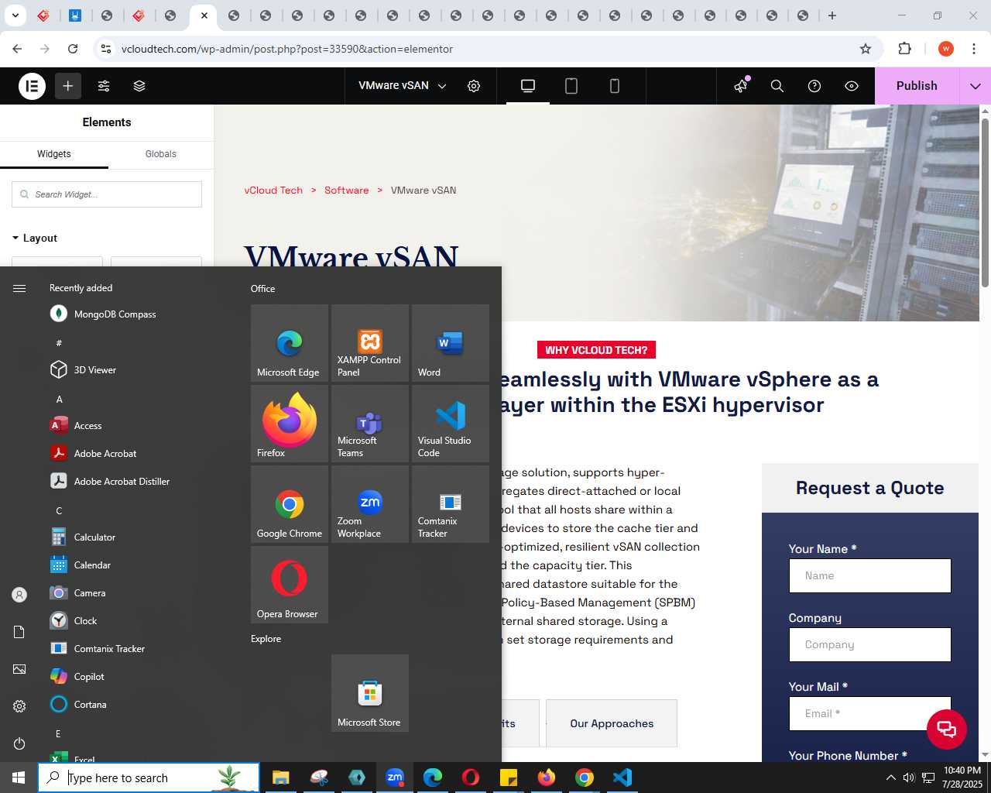Open Start menu power options

(19, 743)
